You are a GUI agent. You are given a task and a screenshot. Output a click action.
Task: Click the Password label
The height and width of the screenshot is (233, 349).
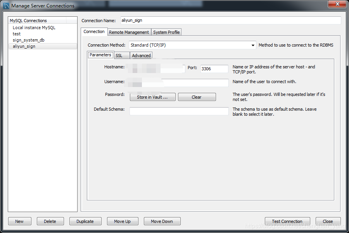click(x=115, y=94)
